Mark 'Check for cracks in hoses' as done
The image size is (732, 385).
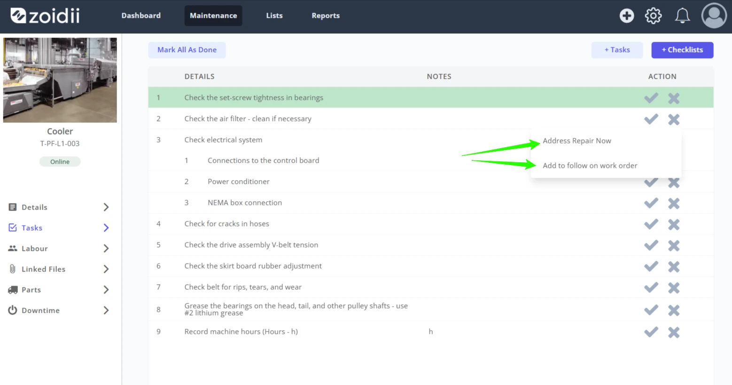coord(651,224)
